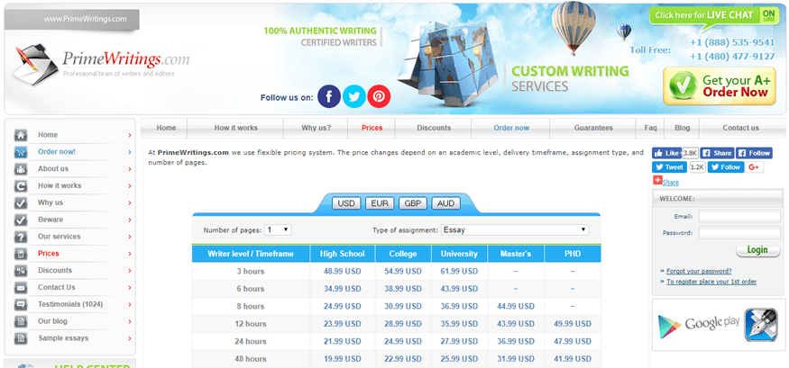The image size is (789, 368).
Task: Click the envelope icon beside Contact Us
Action: [21, 288]
